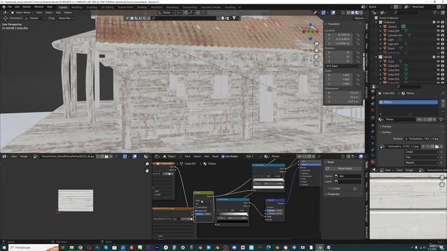
Task: Switch to UV Editing workspace tab
Action: 107,8
